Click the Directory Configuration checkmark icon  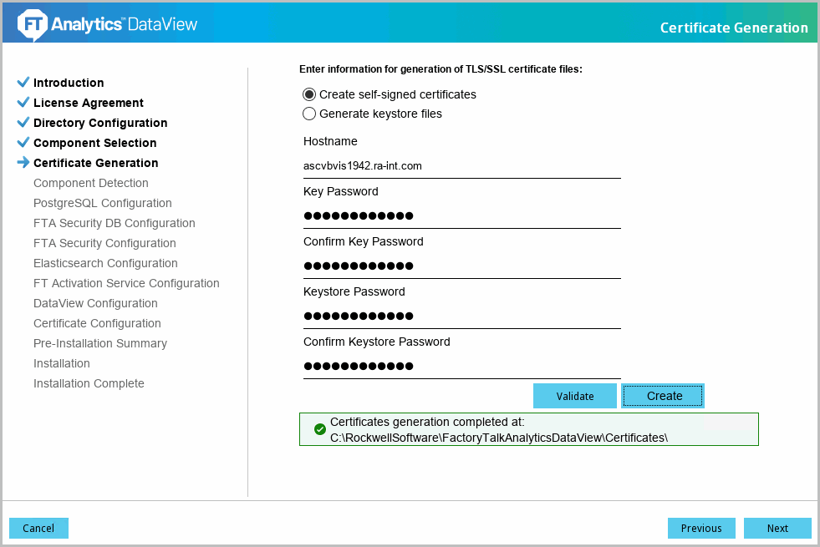point(23,123)
